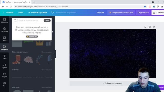Click the blue round extension icon
The width and height of the screenshot is (164, 92).
(x=154, y=7)
